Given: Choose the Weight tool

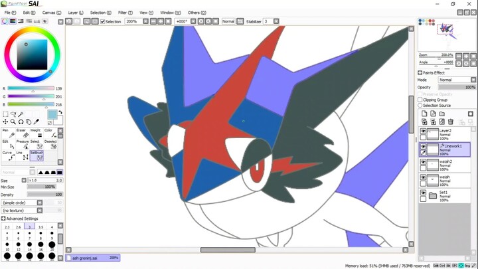Looking at the screenshot, I should pyautogui.click(x=37, y=134).
